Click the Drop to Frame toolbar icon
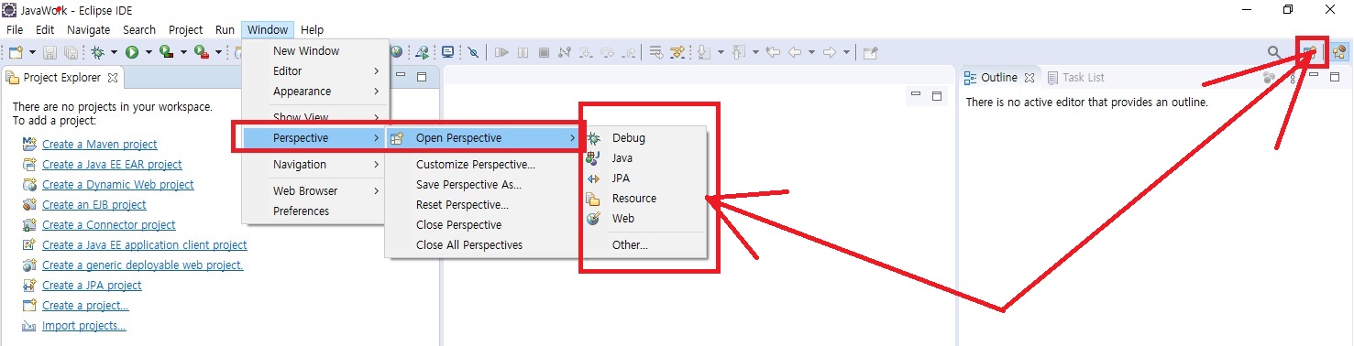This screenshot has height=346, width=1354. pyautogui.click(x=655, y=52)
